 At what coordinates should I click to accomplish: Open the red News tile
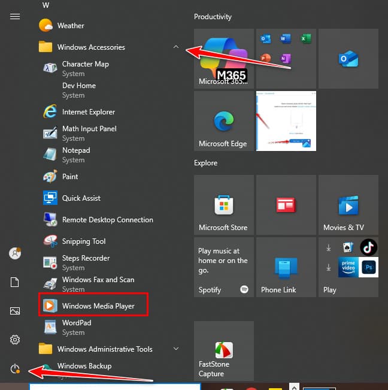[286, 205]
